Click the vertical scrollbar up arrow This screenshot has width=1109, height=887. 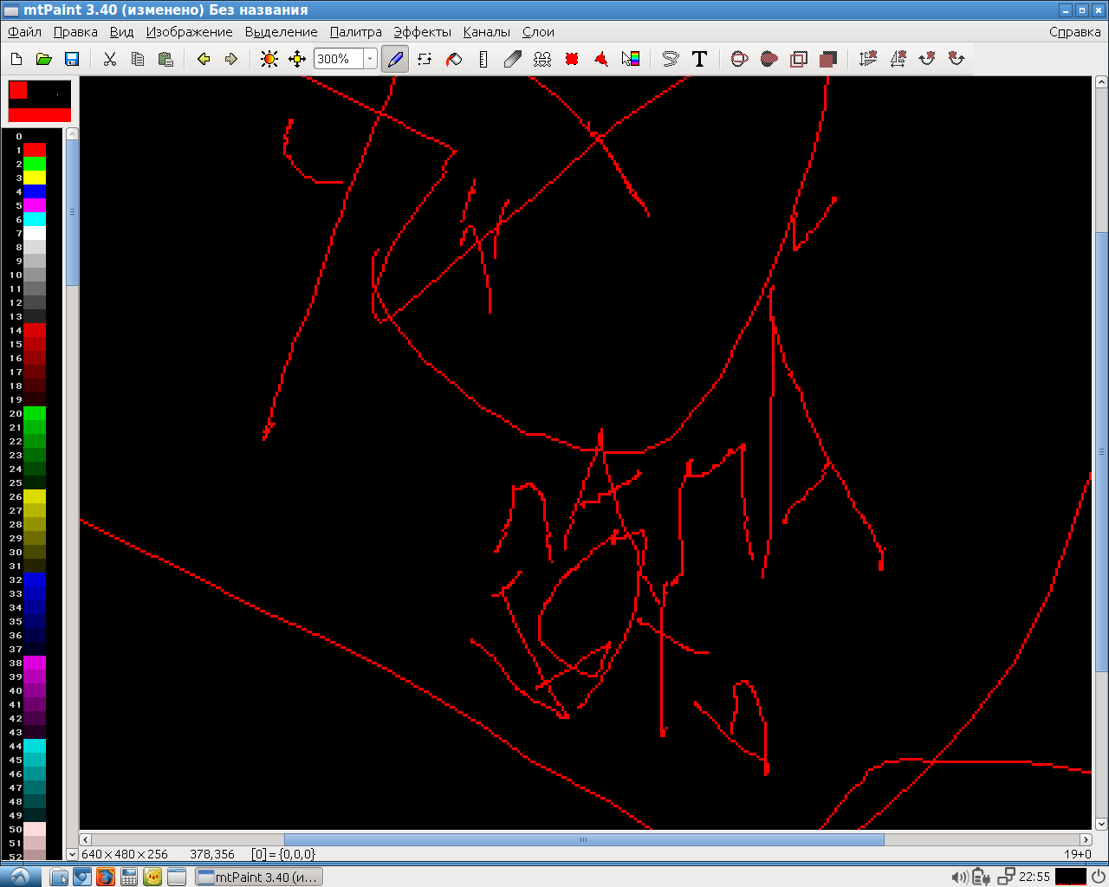pos(1101,82)
